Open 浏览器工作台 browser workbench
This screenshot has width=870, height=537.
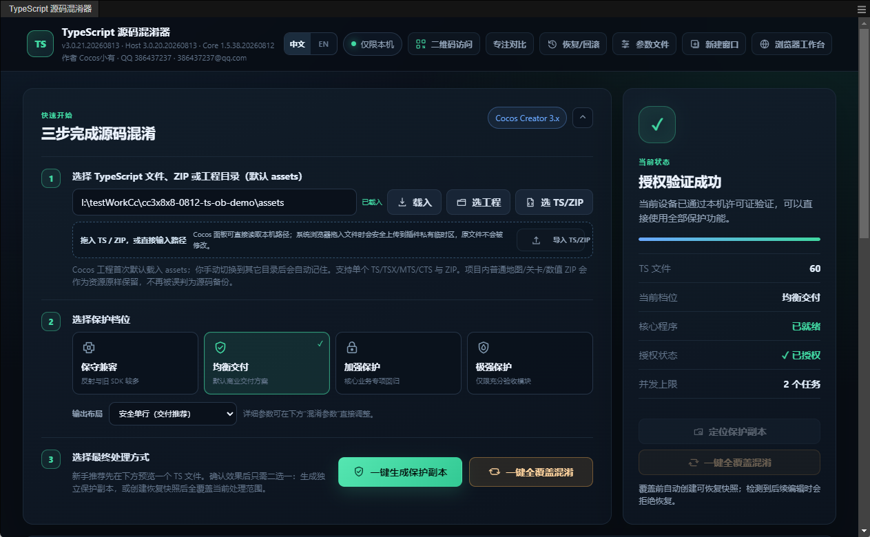791,44
